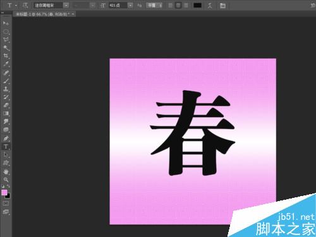Image resolution: width=316 pixels, height=237 pixels.
Task: Align text left
Action: click(171, 6)
